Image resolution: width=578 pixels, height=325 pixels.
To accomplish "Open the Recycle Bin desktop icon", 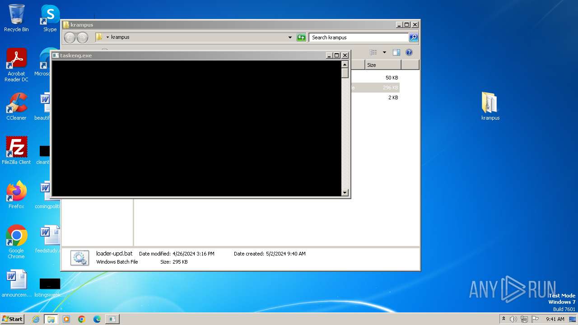I will [x=16, y=18].
